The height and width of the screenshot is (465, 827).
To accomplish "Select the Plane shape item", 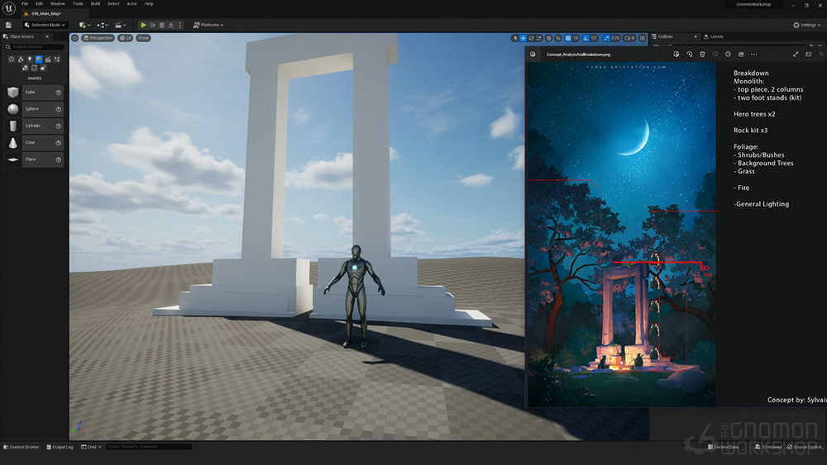I will coord(34,159).
